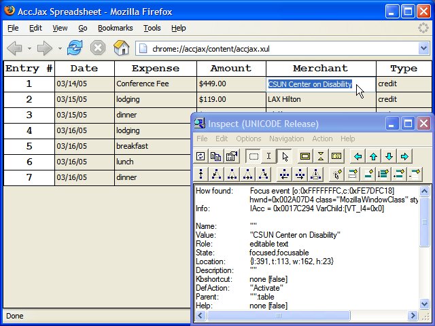This screenshot has height=326, width=435.
Task: Toggle the yellow highlight rectangle button
Action: 305,156
